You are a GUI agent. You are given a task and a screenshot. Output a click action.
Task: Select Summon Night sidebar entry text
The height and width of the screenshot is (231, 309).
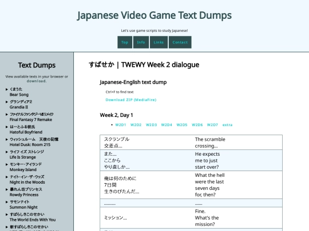[23, 207]
